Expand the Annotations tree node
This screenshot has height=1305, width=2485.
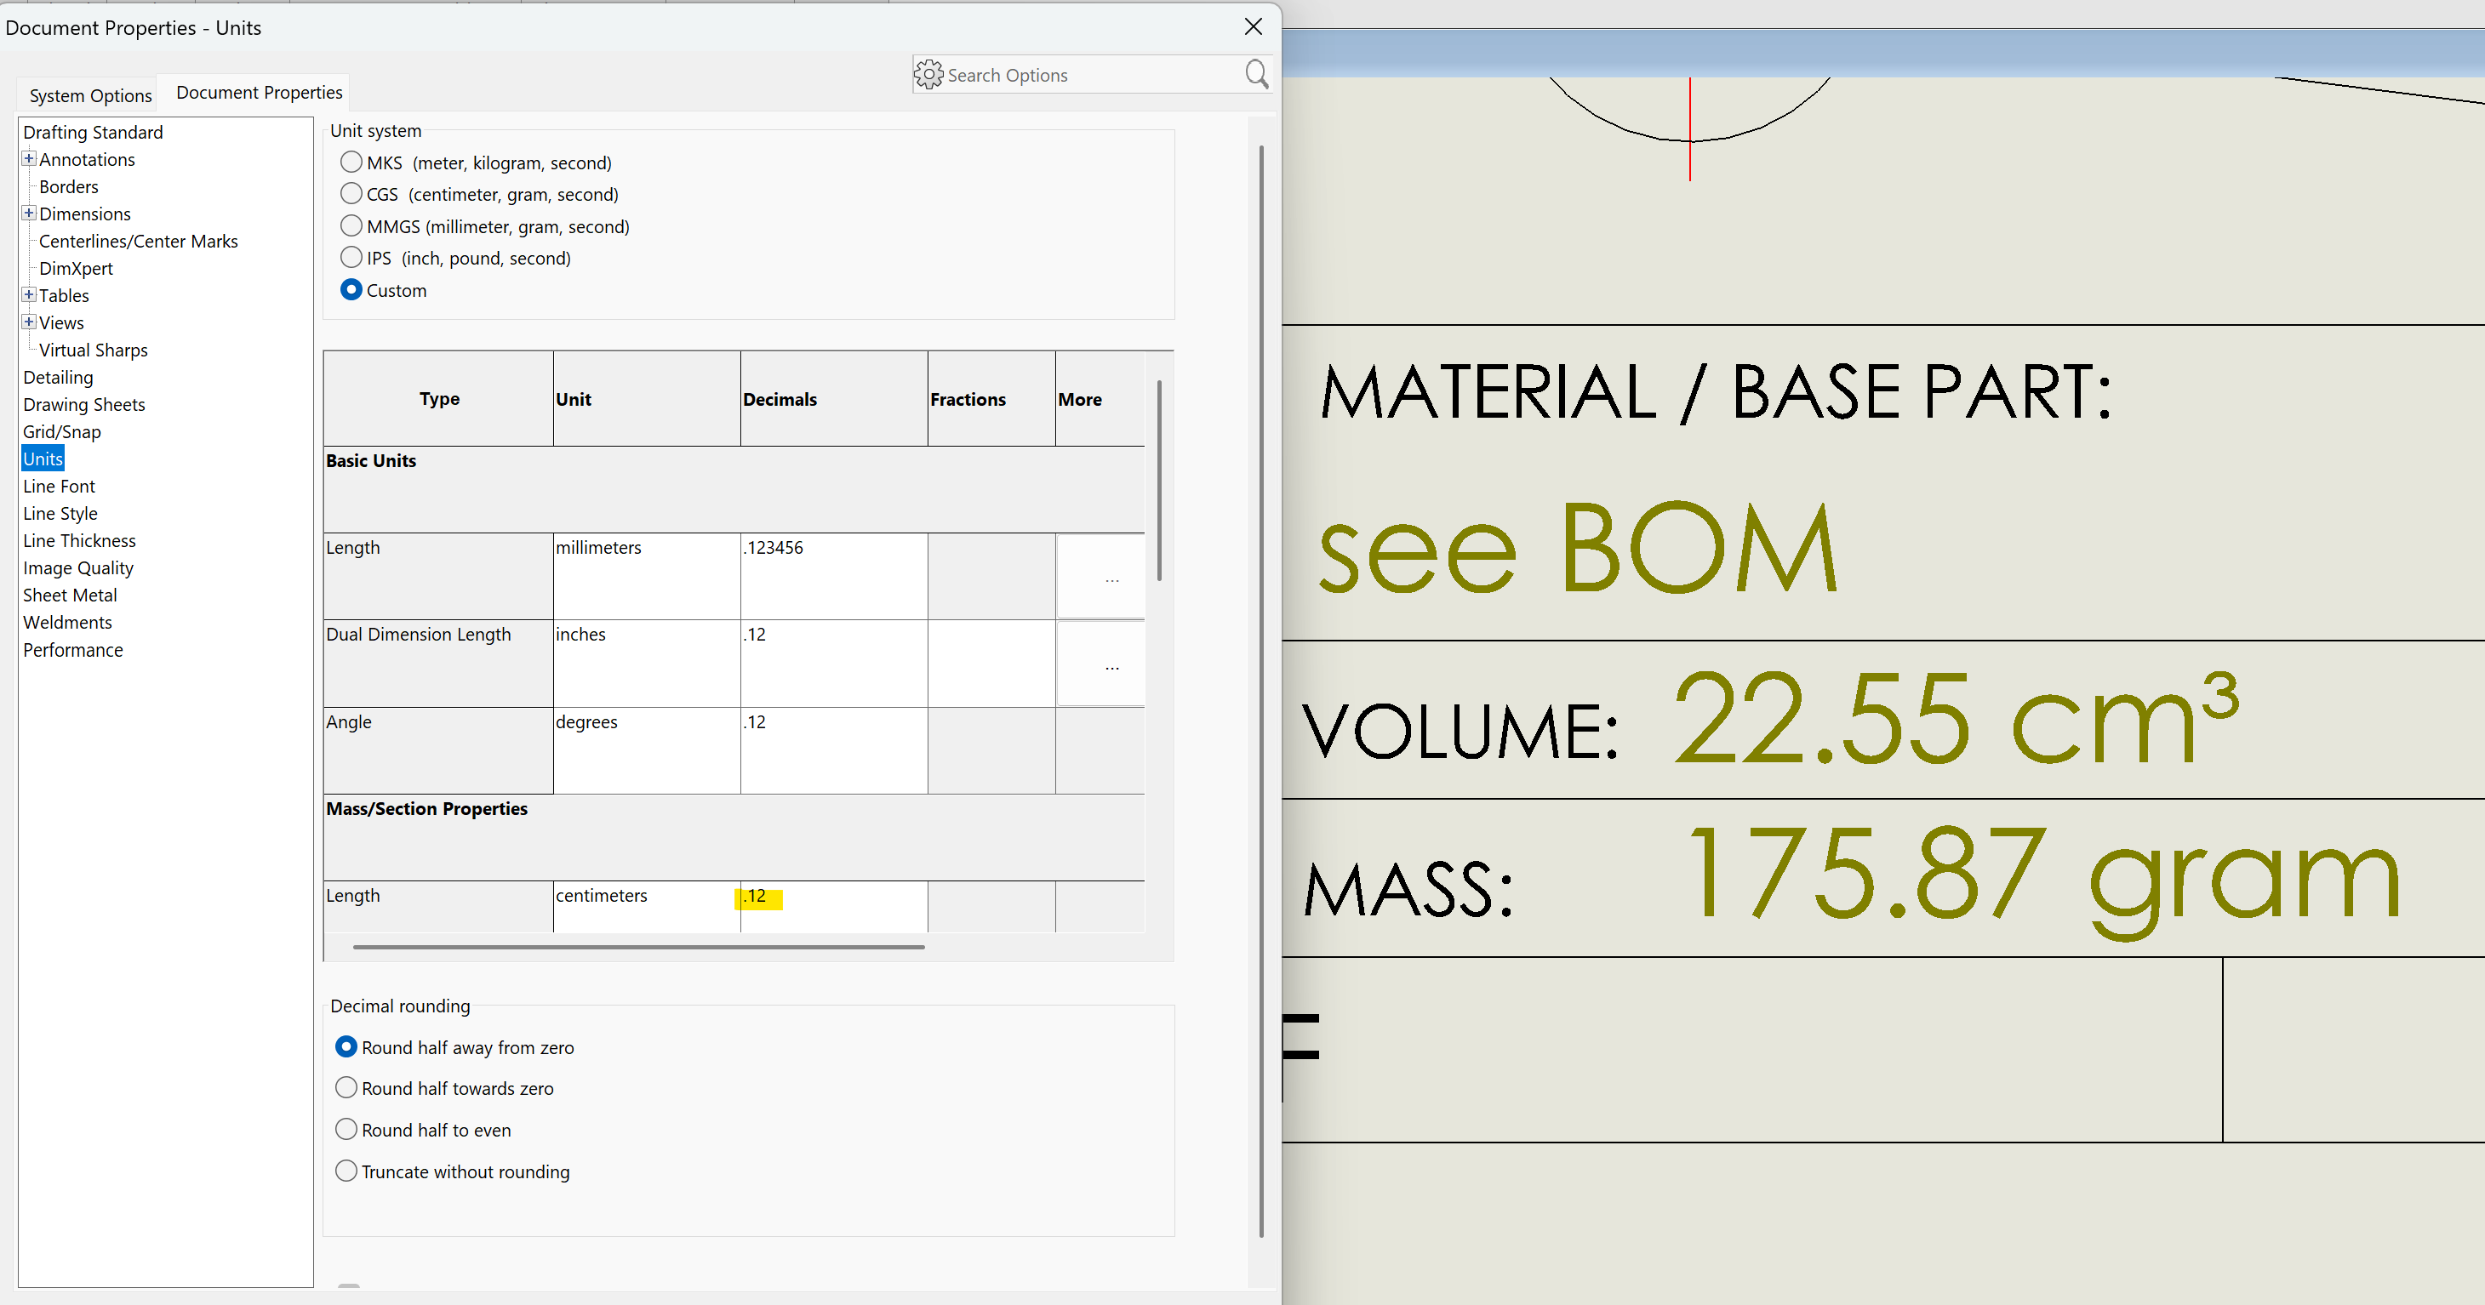[x=29, y=159]
